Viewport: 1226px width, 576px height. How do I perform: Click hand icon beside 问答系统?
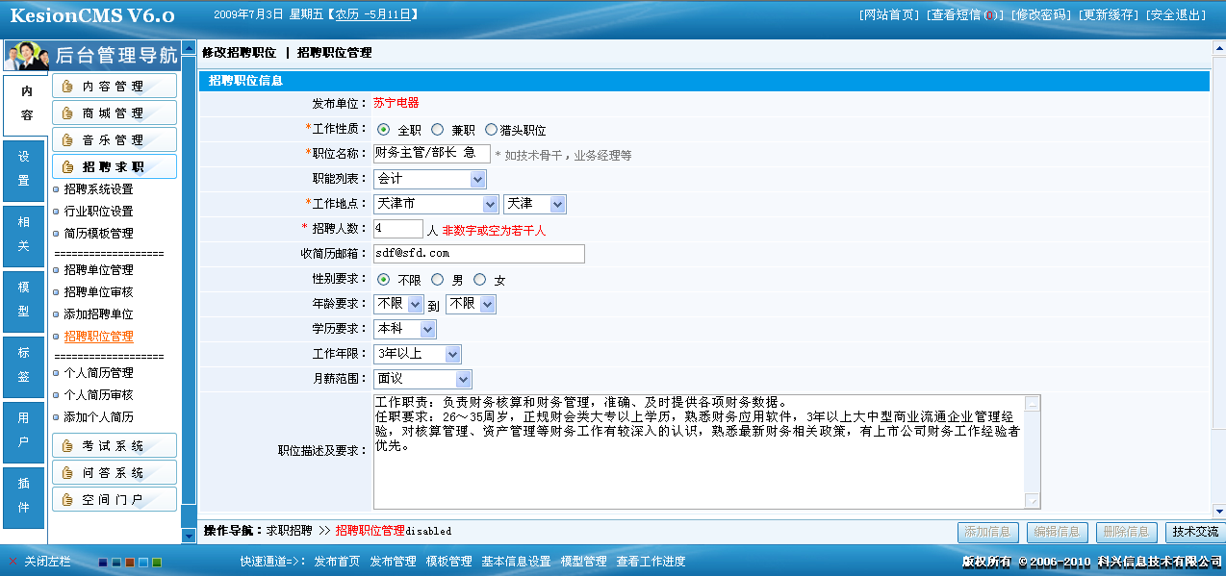coord(67,473)
